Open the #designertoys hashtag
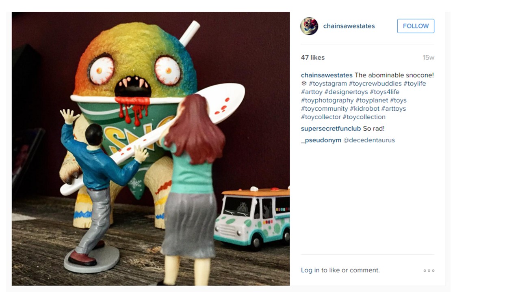 346,92
